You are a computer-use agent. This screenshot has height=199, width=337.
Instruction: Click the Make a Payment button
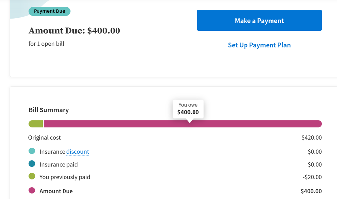pos(259,20)
